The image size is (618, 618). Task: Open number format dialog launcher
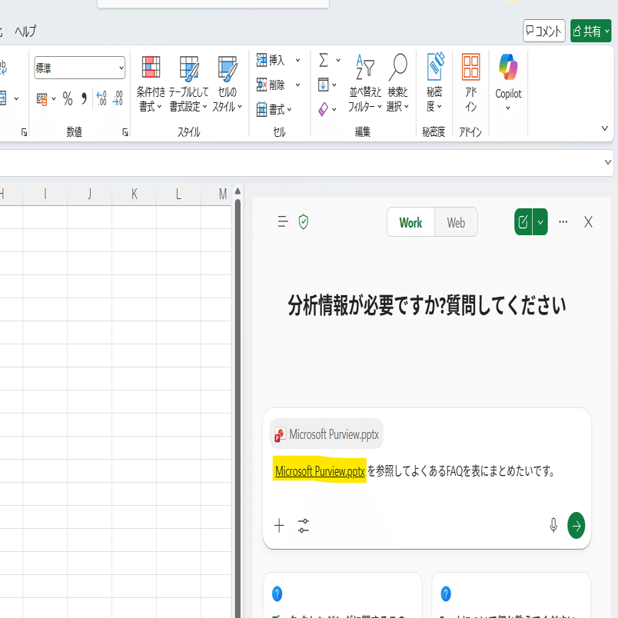125,132
